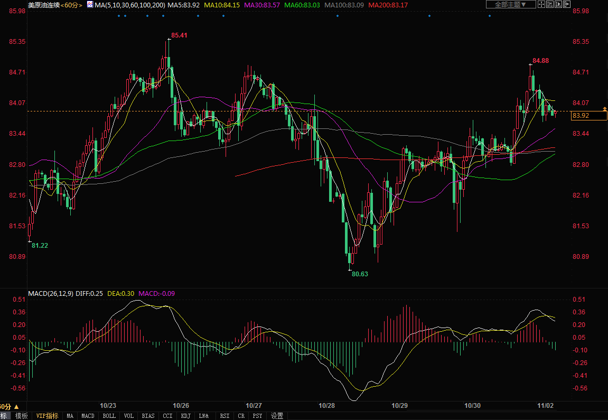Click the crosshair cursor icon at top right
The height and width of the screenshot is (420, 608).
tap(541, 4)
